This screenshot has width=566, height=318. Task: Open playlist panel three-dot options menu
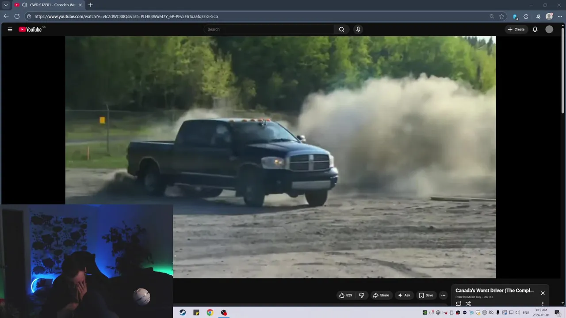(543, 304)
